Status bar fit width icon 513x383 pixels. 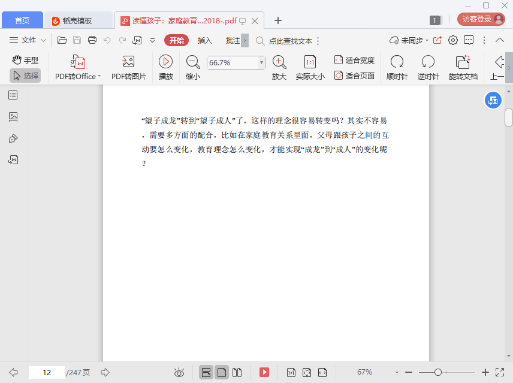pos(322,372)
